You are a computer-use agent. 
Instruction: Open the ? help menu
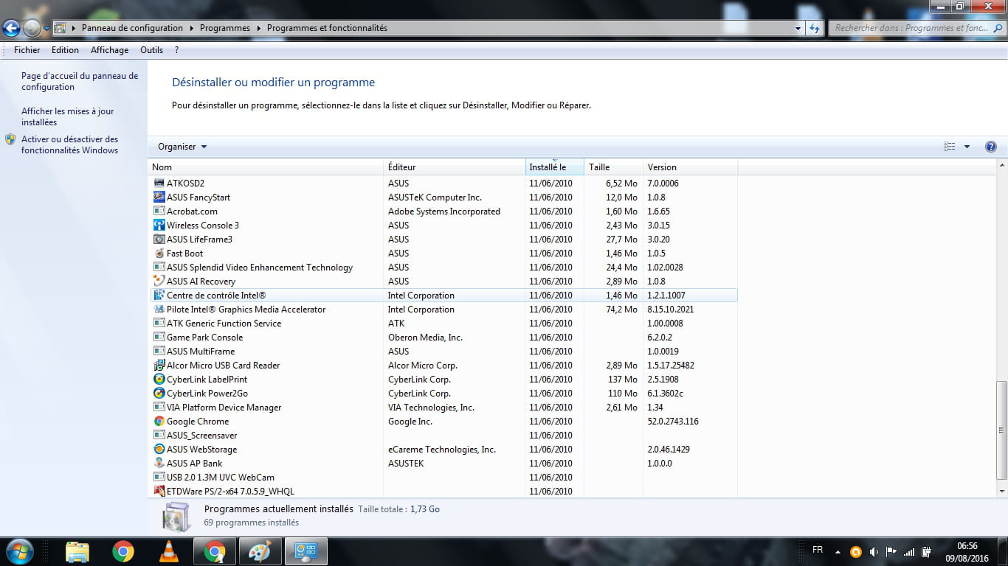[176, 50]
